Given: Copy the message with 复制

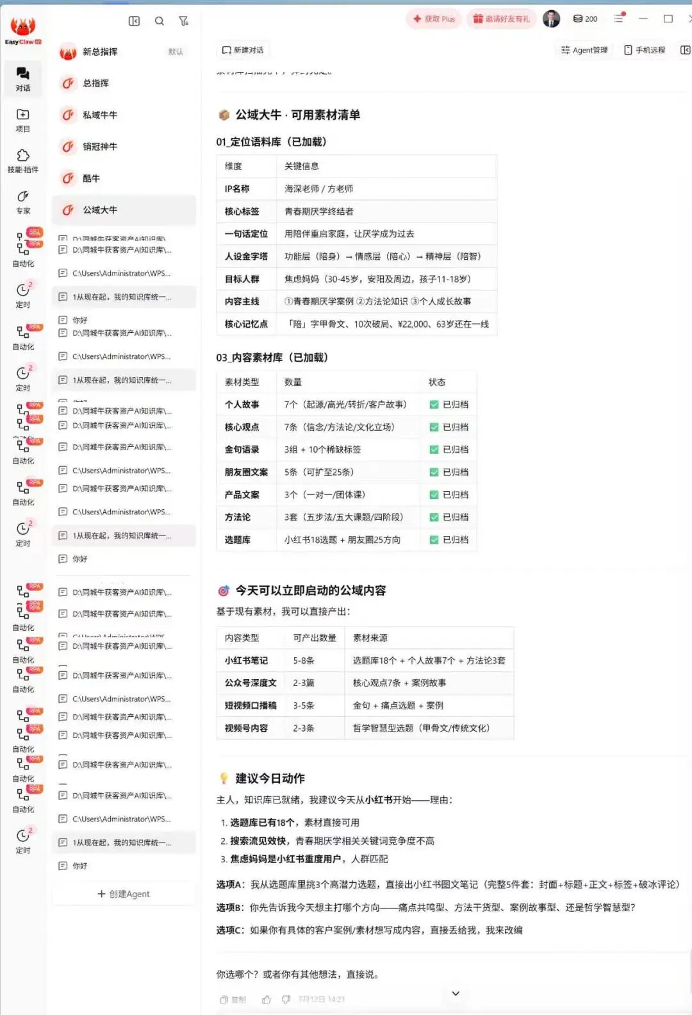Looking at the screenshot, I should pos(233,999).
